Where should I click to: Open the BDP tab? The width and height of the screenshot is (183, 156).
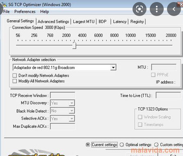click(103, 22)
